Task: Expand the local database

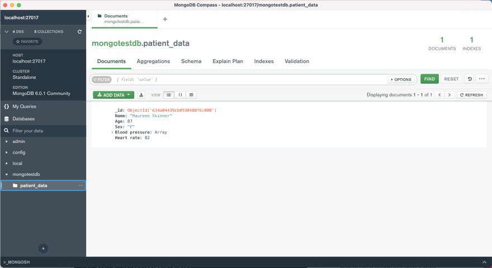Action: 7,164
